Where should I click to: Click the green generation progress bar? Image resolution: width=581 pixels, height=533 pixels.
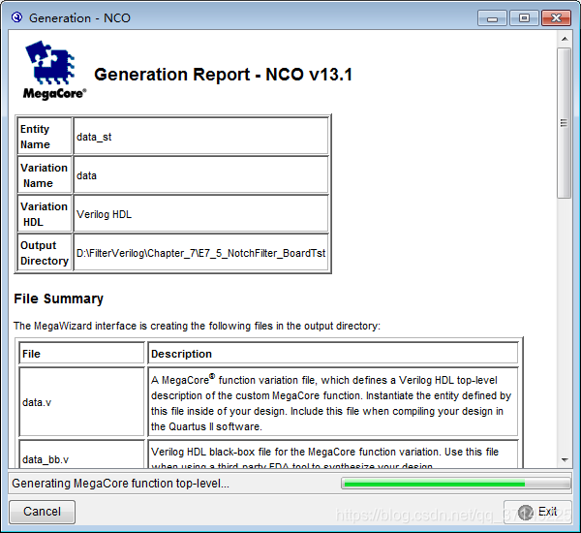tap(455, 484)
